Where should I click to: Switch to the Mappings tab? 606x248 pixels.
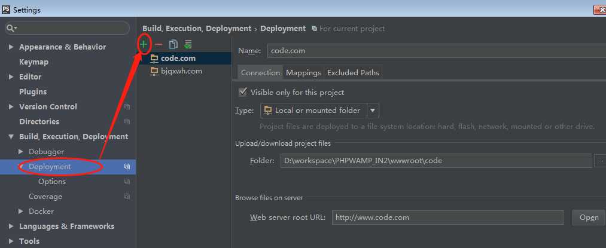click(x=303, y=73)
